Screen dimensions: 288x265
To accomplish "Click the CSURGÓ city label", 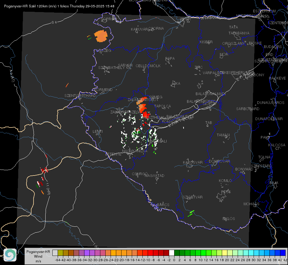I will (140, 174).
